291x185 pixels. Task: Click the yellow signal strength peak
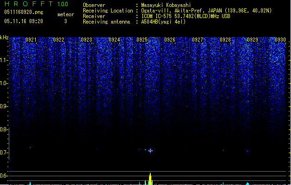click(150, 179)
